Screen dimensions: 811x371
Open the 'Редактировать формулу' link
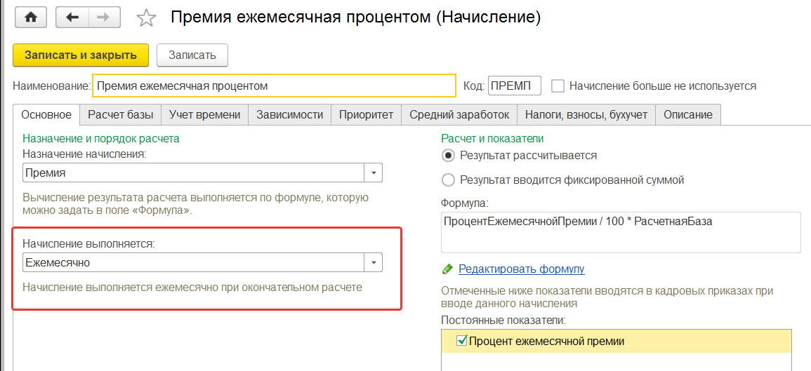521,269
